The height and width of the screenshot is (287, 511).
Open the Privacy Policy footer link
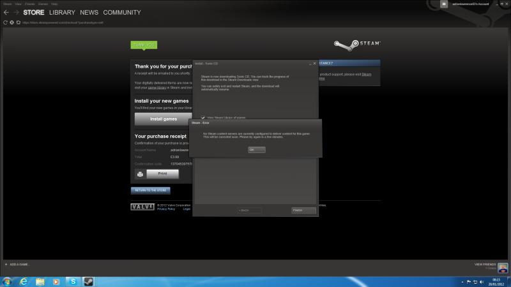[x=166, y=209]
